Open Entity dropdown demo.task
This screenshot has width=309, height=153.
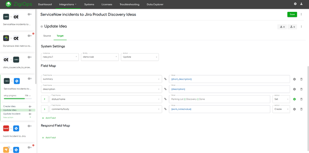[100, 57]
